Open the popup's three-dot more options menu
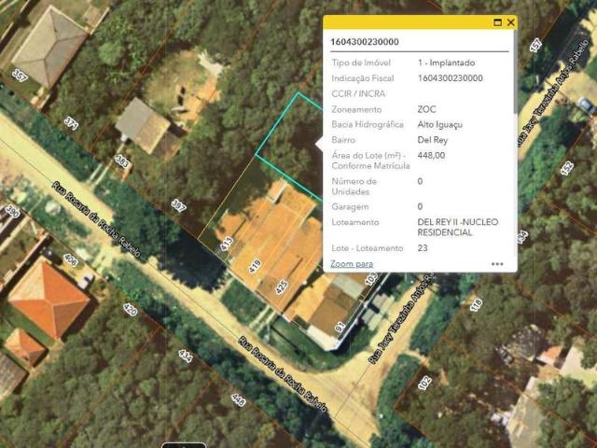Image resolution: width=597 pixels, height=448 pixels. tap(497, 264)
